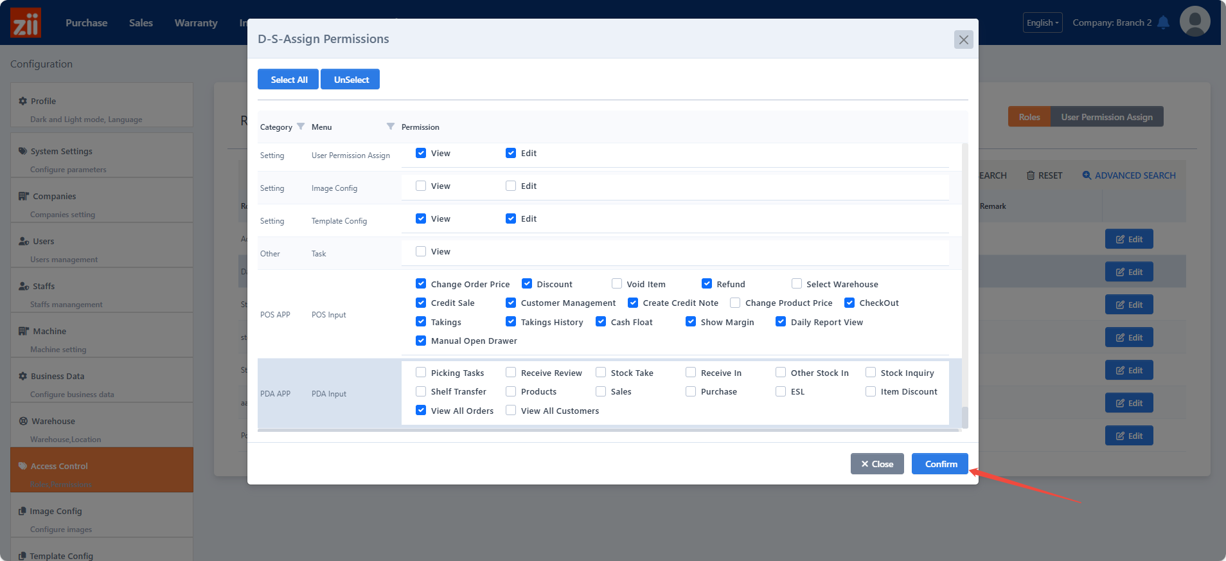This screenshot has height=561, width=1226.
Task: Switch to User Permission Assign tab
Action: 1106,117
